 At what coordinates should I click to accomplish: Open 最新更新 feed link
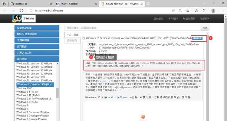(x=189, y=18)
